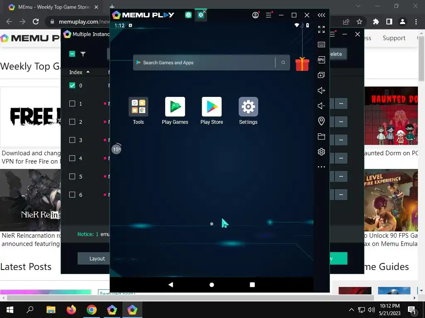Click the volume up icon

pyautogui.click(x=321, y=90)
